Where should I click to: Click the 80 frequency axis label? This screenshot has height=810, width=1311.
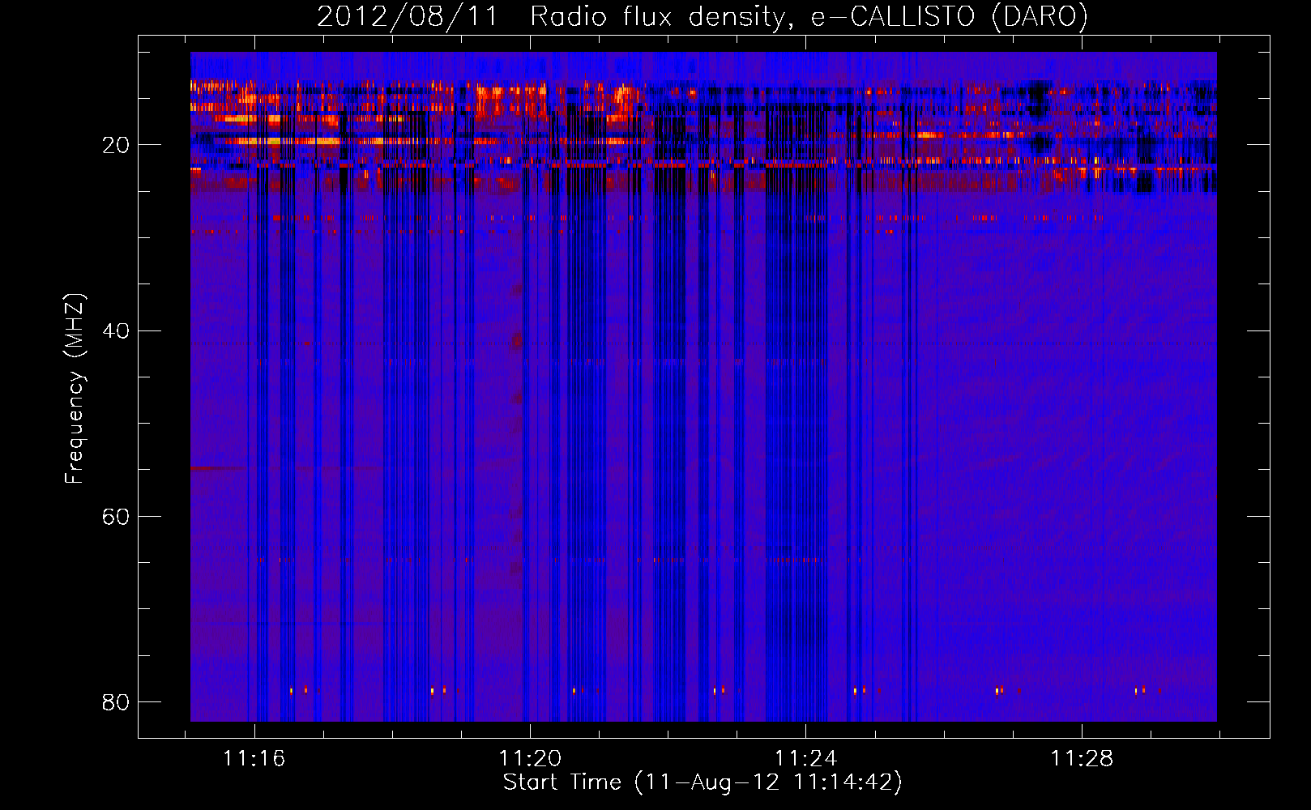116,701
